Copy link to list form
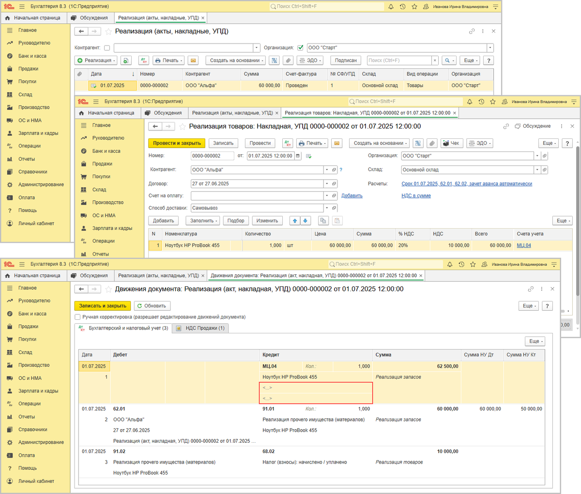 click(x=472, y=31)
